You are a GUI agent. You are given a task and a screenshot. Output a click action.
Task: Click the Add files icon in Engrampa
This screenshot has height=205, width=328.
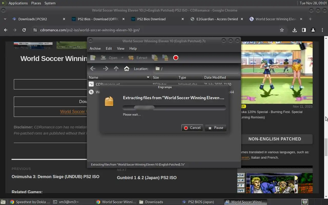pyautogui.click(x=155, y=58)
